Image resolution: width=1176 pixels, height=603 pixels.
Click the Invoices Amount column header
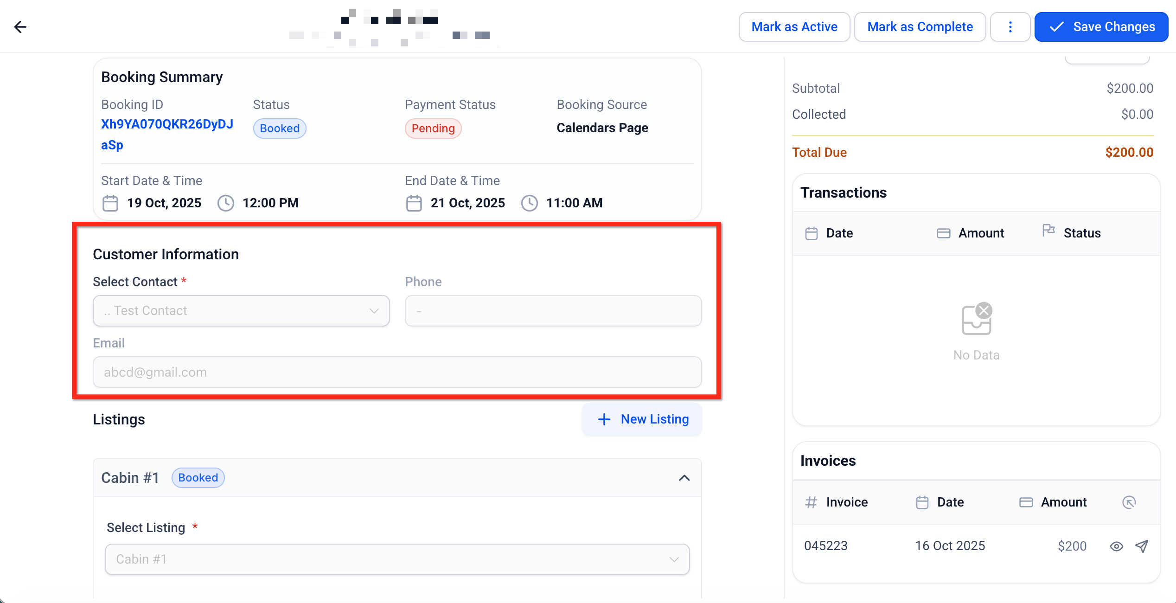1063,502
